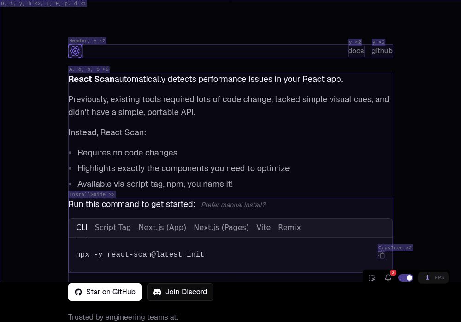Click 'Trusted by engineering teams at:' text
461x322 pixels.
124,317
